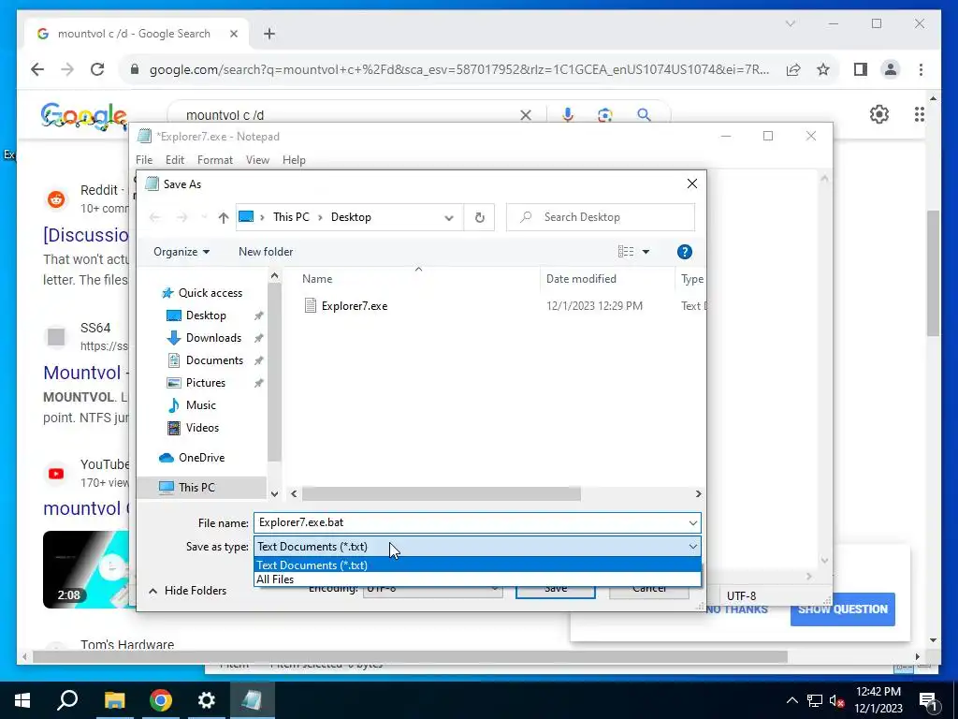The width and height of the screenshot is (958, 719).
Task: Refresh the Desktop folder listing
Action: (x=480, y=217)
